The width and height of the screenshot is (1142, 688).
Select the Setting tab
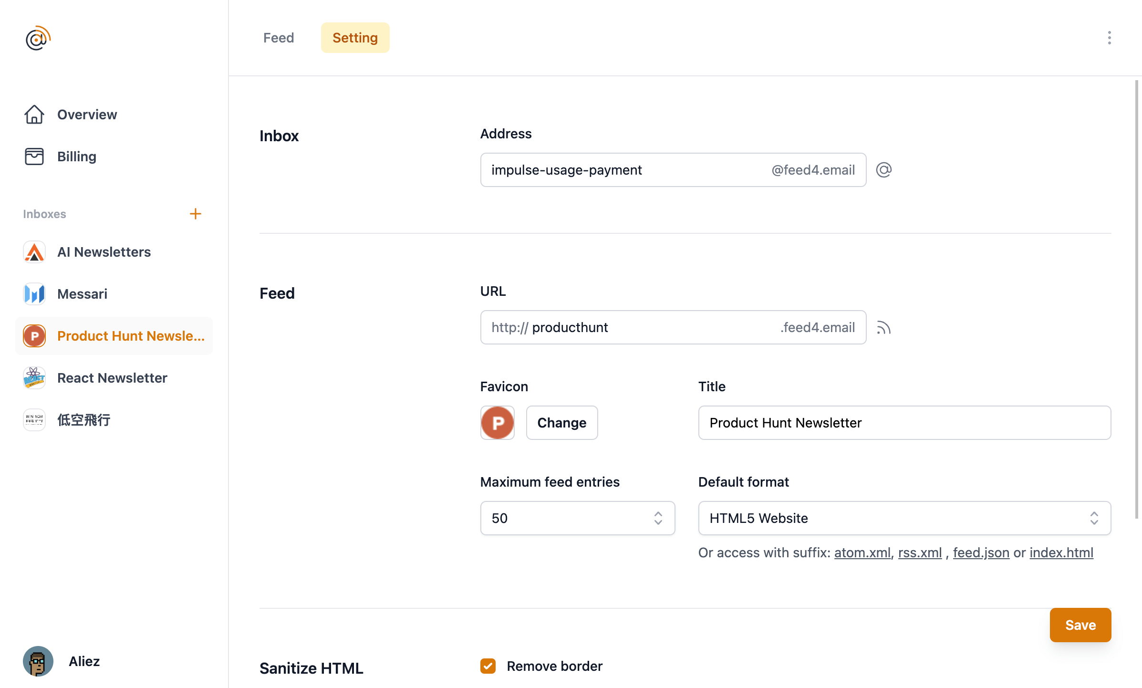tap(355, 38)
